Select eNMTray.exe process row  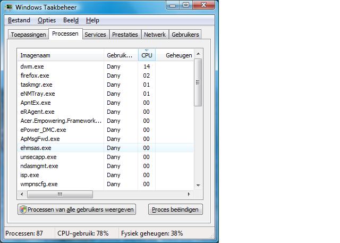pyautogui.click(x=105, y=94)
